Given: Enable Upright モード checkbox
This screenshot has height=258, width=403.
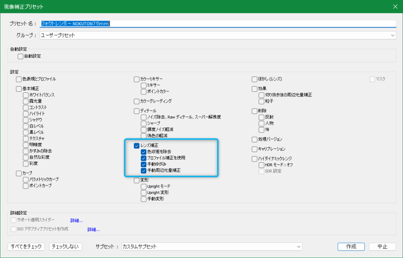Looking at the screenshot, I should (x=144, y=186).
